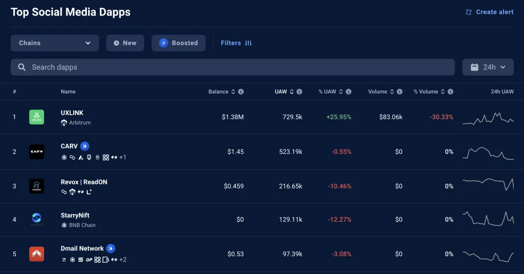This screenshot has height=274, width=524.
Task: Toggle the New dapps filter
Action: coord(125,43)
